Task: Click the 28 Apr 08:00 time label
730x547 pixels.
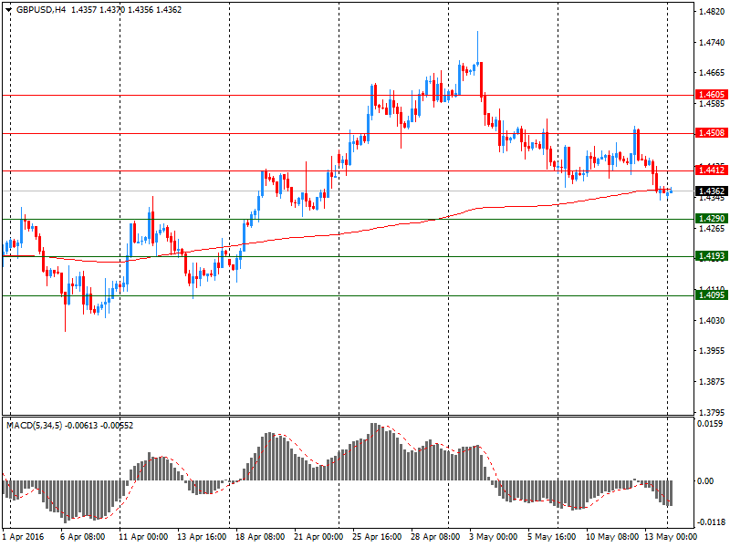Action: click(435, 537)
